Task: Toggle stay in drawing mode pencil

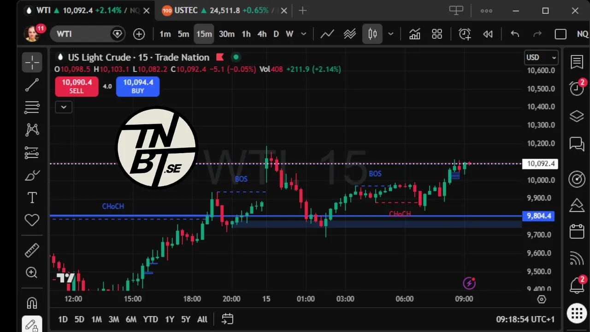Action: coord(32,325)
